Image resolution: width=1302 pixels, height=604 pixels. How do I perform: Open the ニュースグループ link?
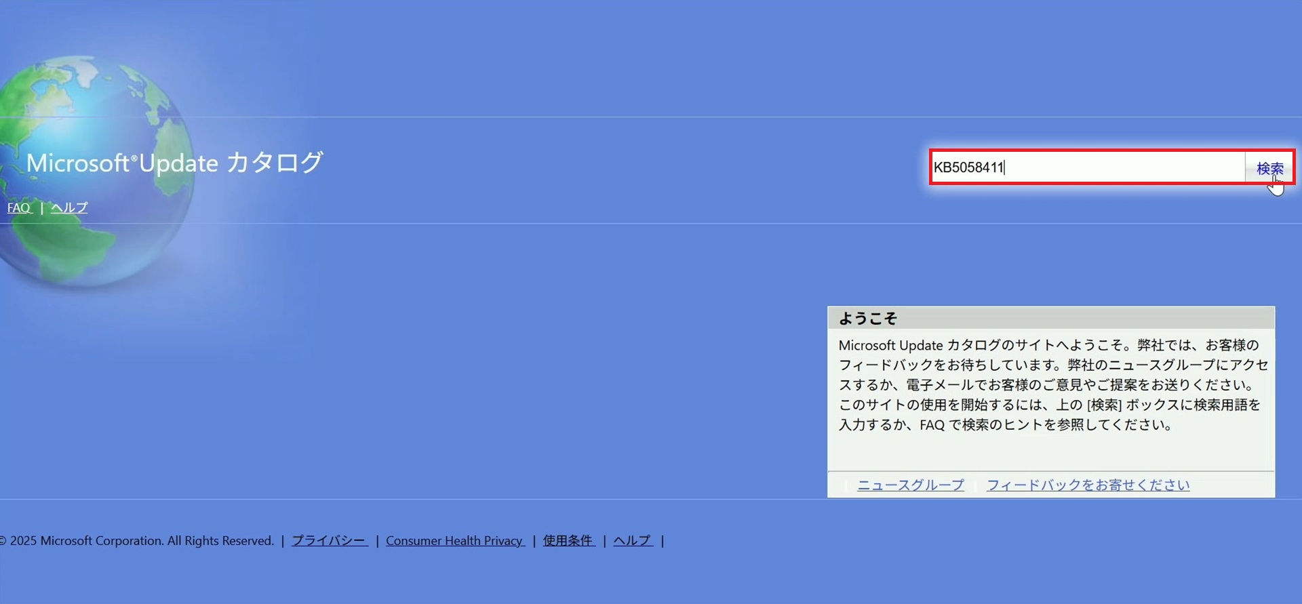(x=910, y=485)
